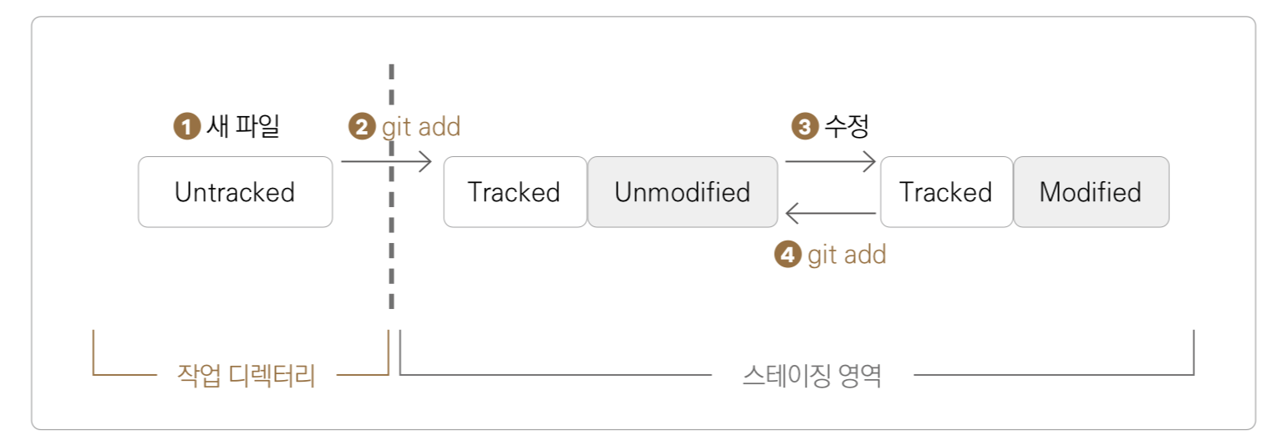Screen dimensions: 1287x446
Task: Click the Tracked box beside Modified
Action: (945, 192)
